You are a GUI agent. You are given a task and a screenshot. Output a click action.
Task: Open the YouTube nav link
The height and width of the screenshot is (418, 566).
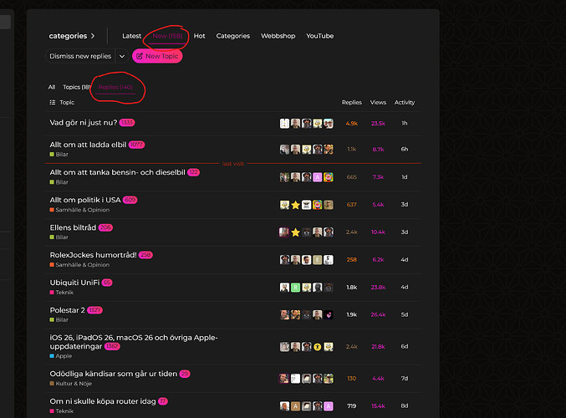click(320, 36)
